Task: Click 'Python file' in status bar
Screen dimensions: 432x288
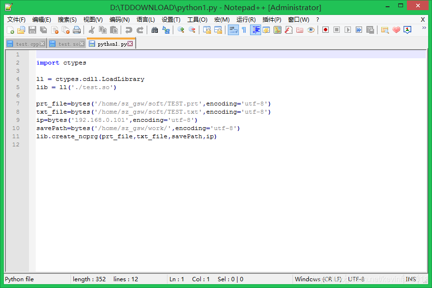Action: (x=19, y=279)
